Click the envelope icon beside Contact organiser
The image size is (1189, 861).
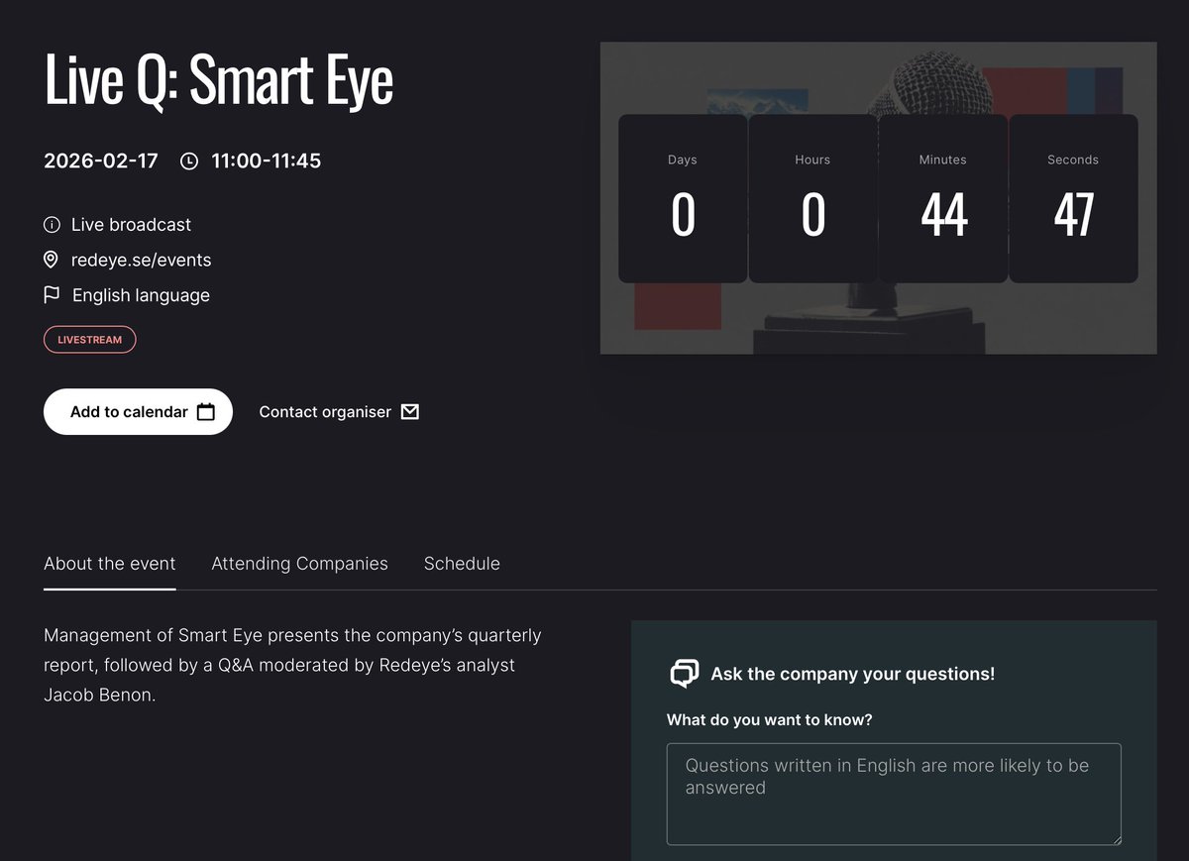click(409, 411)
